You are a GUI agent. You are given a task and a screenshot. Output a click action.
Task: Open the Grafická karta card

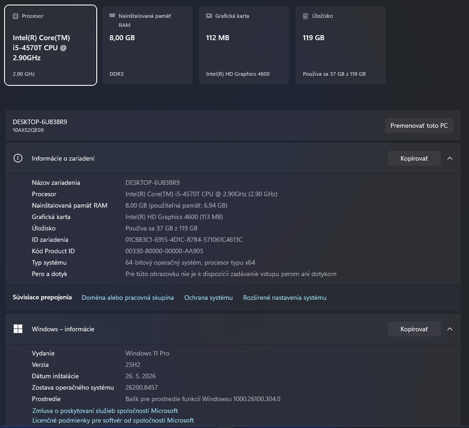[244, 45]
